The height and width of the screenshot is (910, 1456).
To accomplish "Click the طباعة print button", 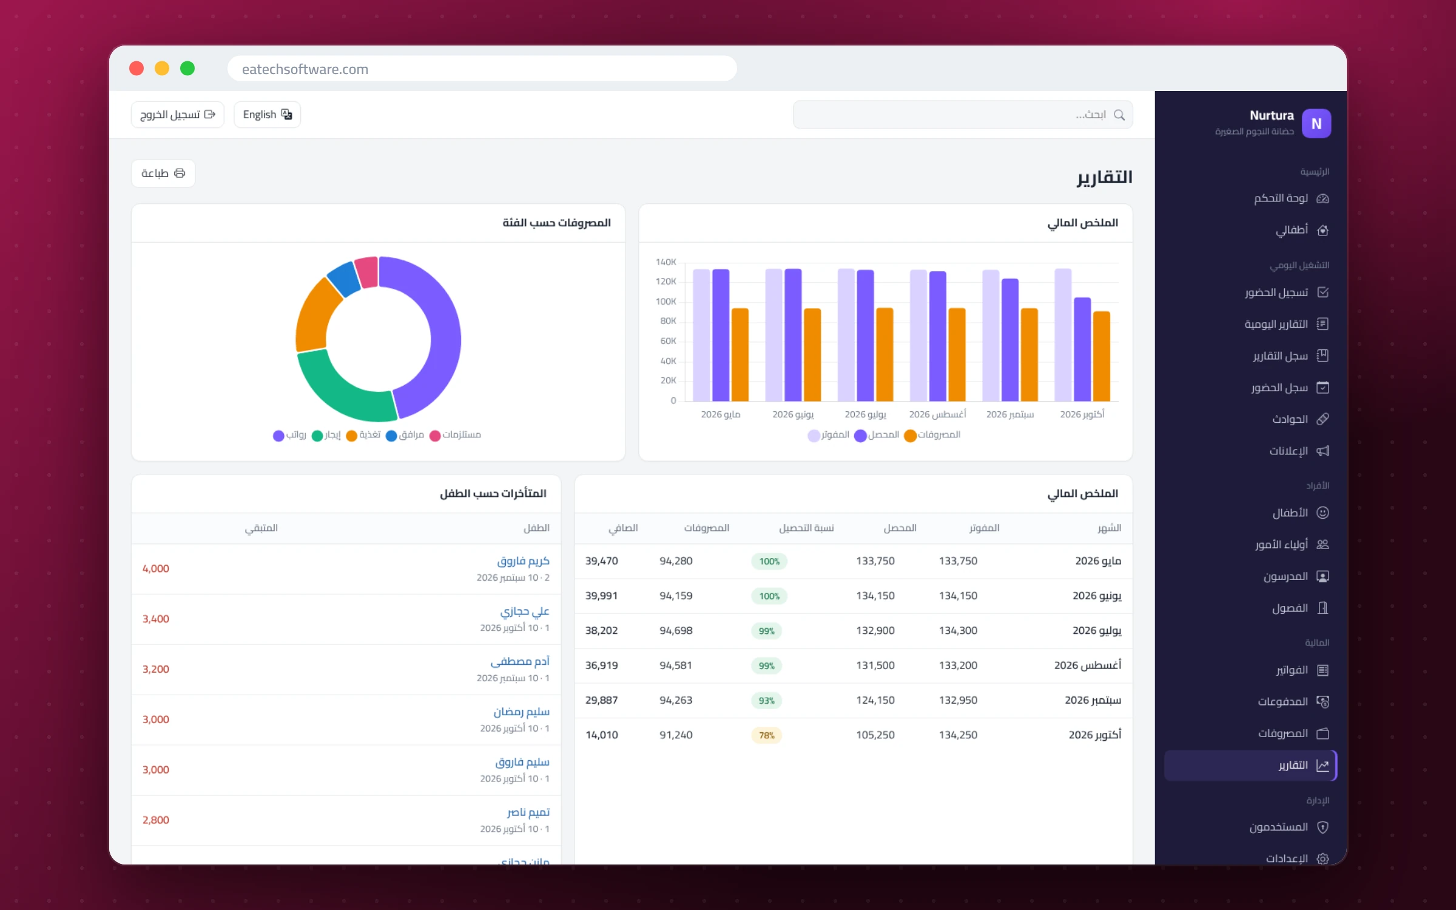I will point(163,174).
